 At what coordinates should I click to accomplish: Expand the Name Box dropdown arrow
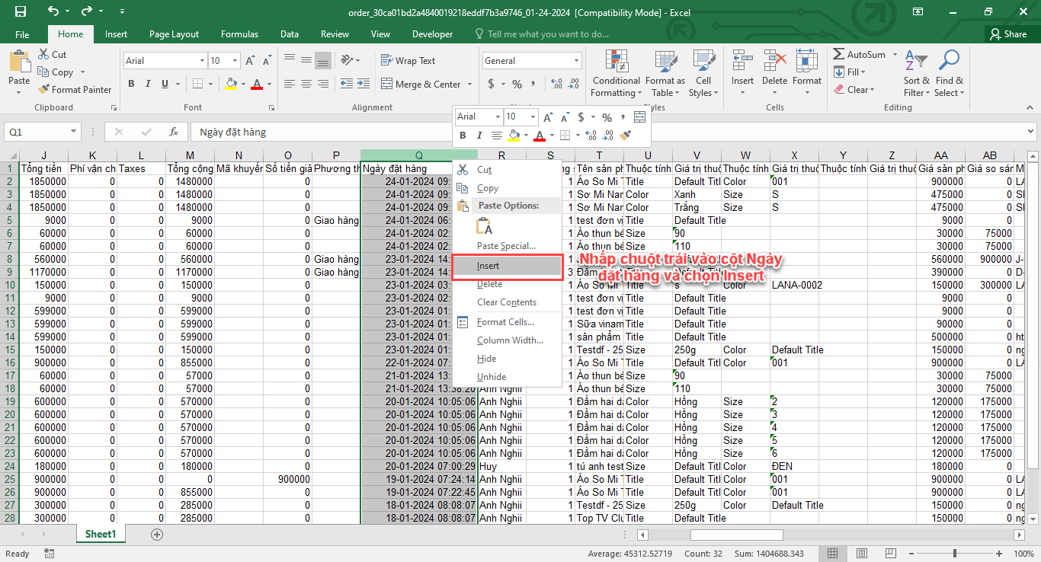click(73, 132)
